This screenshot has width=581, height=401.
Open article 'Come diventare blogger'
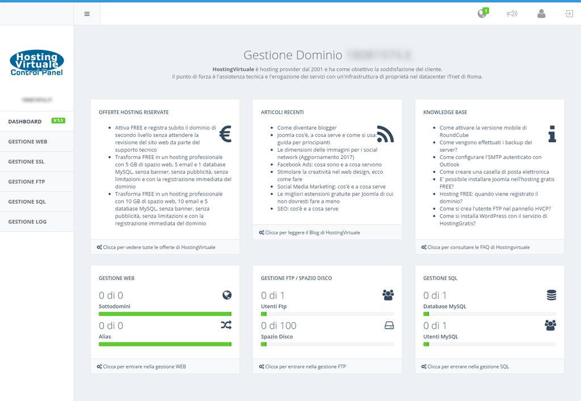307,128
